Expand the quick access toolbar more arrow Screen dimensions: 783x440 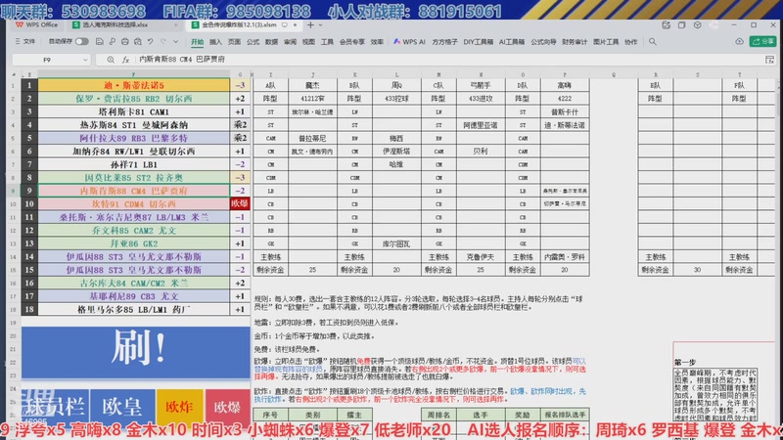pyautogui.click(x=176, y=42)
